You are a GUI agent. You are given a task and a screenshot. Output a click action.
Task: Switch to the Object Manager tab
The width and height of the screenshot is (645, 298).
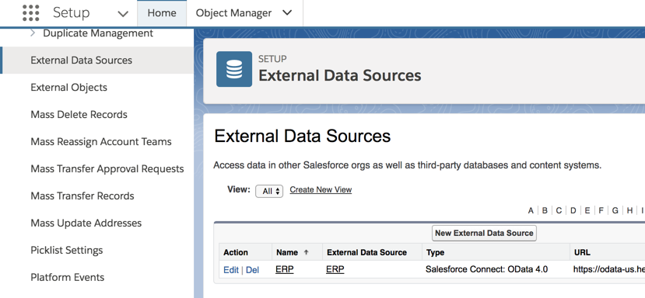pos(233,13)
